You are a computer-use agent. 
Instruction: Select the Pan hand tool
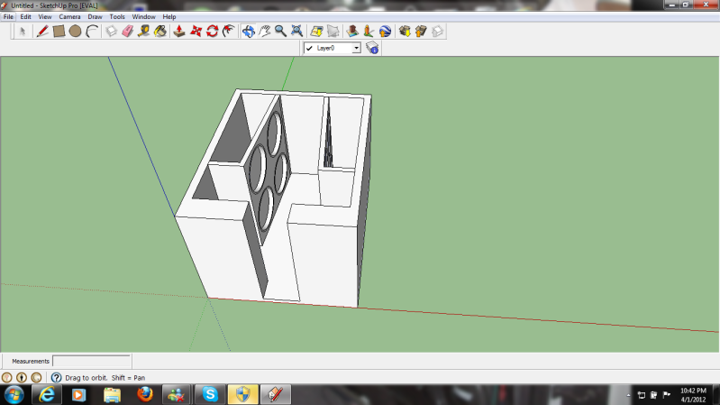click(265, 32)
